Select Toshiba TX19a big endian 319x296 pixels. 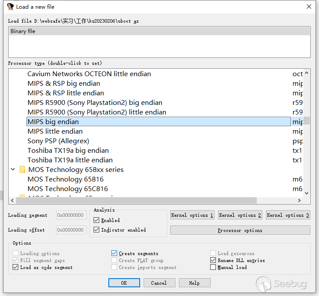(x=68, y=150)
